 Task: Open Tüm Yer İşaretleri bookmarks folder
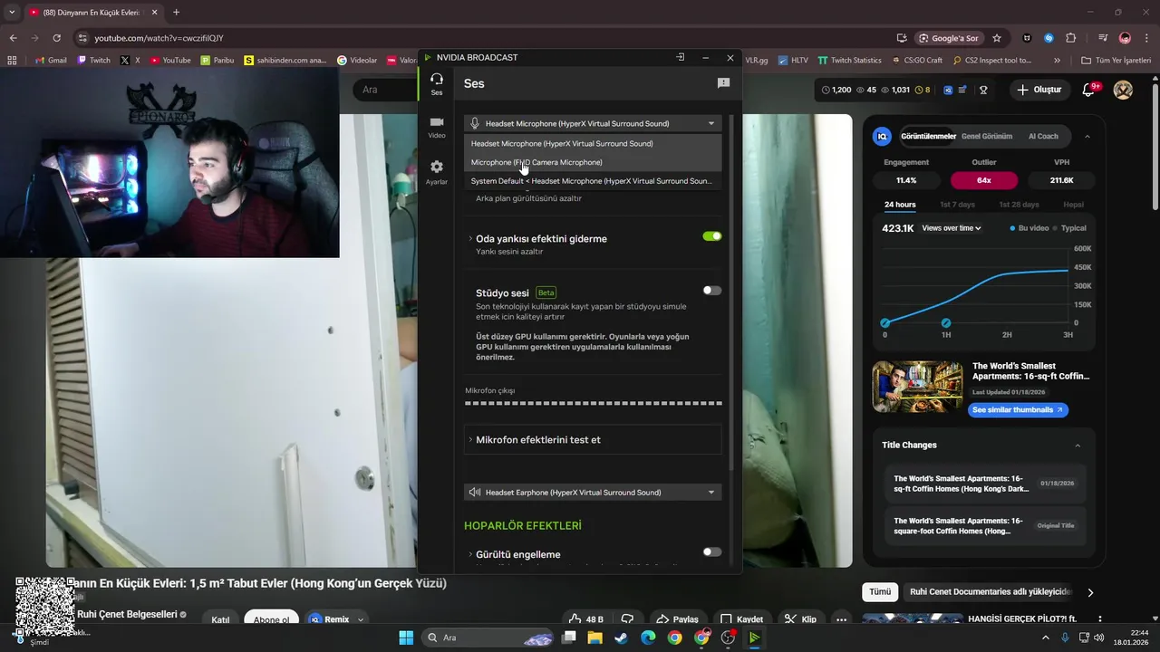(1117, 60)
